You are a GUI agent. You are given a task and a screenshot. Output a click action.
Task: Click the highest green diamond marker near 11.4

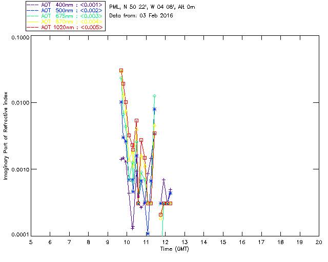pos(154,96)
